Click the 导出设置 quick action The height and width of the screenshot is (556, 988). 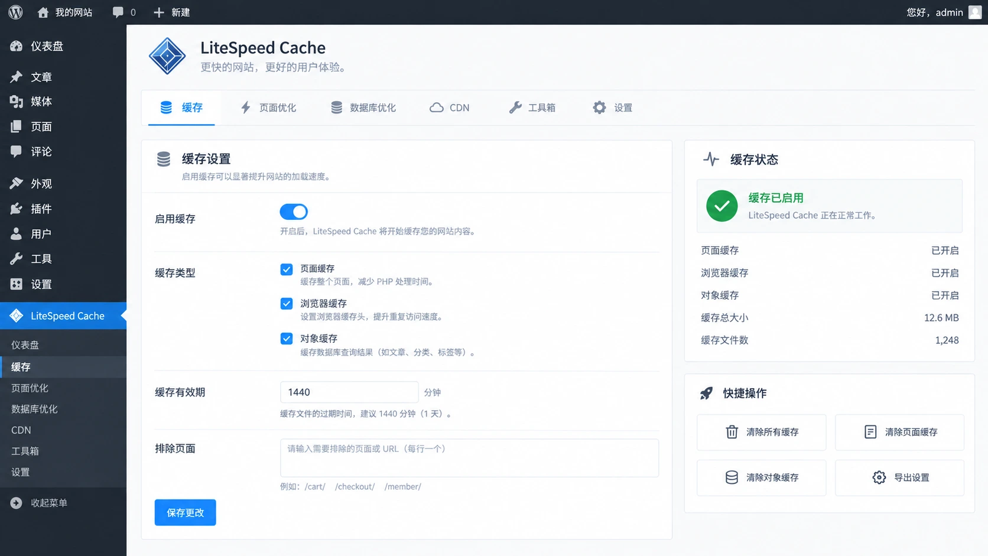tap(900, 477)
